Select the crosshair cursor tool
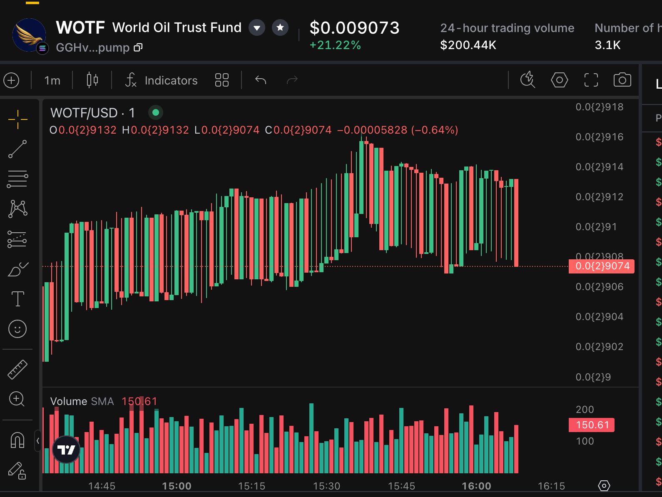The width and height of the screenshot is (662, 497). point(18,120)
